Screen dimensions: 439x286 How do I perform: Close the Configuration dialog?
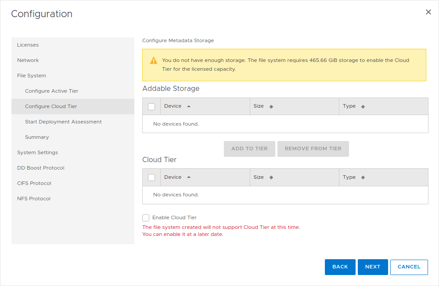(428, 12)
